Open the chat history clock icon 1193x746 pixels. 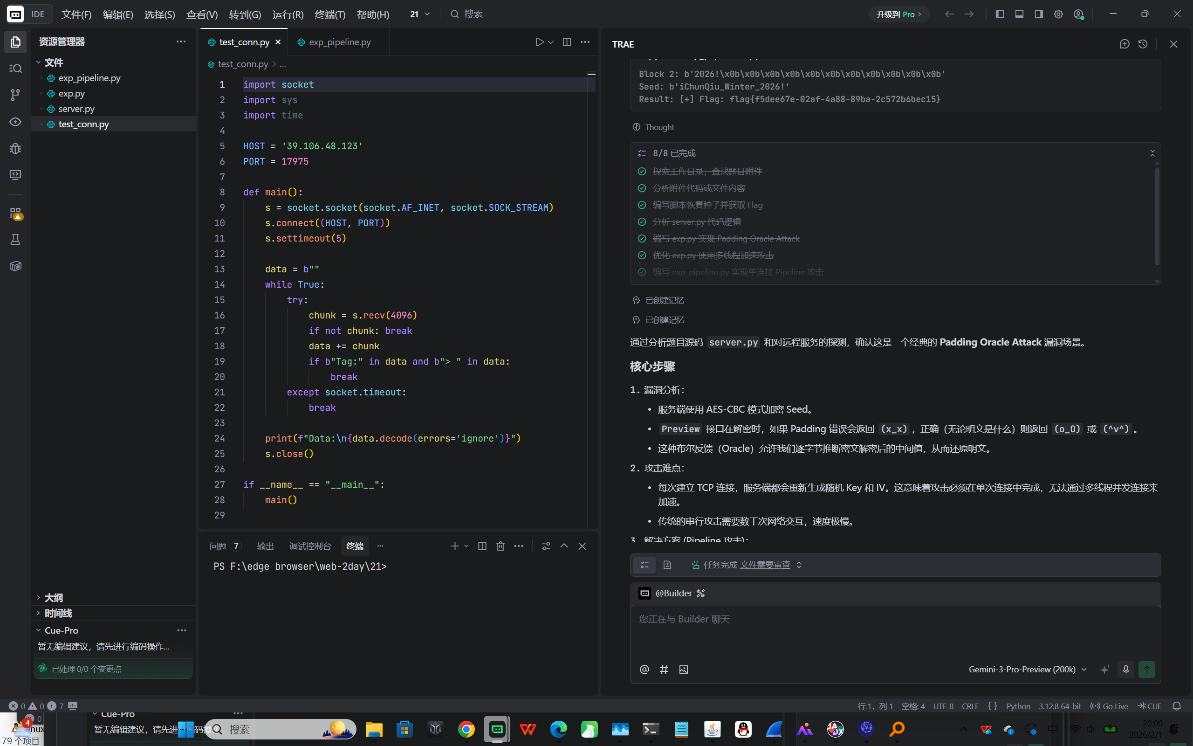pyautogui.click(x=1143, y=44)
